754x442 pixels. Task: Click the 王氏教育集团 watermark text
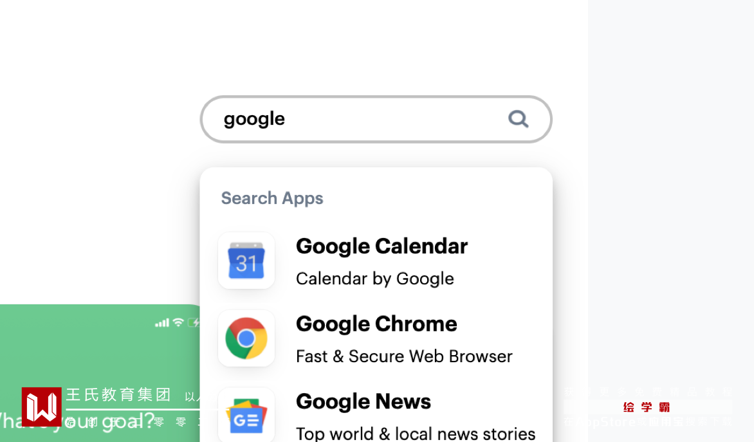(119, 395)
